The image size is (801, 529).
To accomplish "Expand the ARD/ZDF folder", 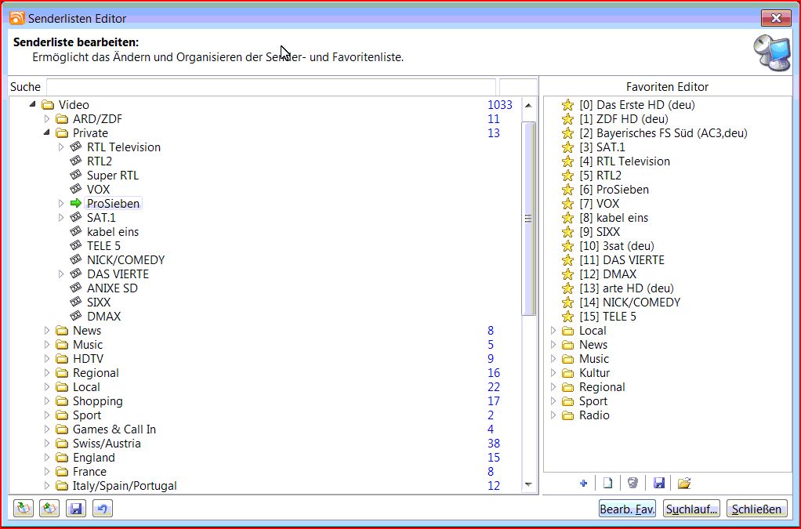I will click(x=47, y=119).
